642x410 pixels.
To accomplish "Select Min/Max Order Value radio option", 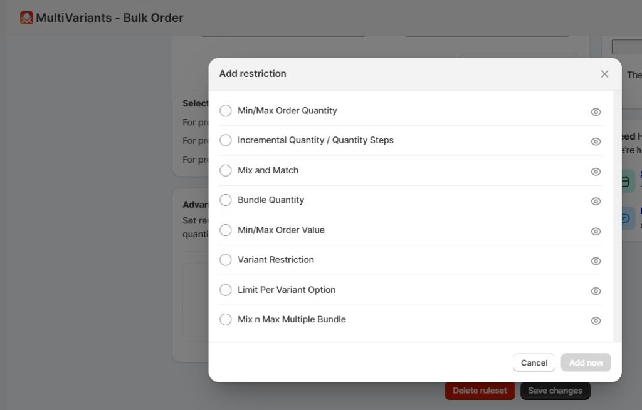I will (226, 230).
